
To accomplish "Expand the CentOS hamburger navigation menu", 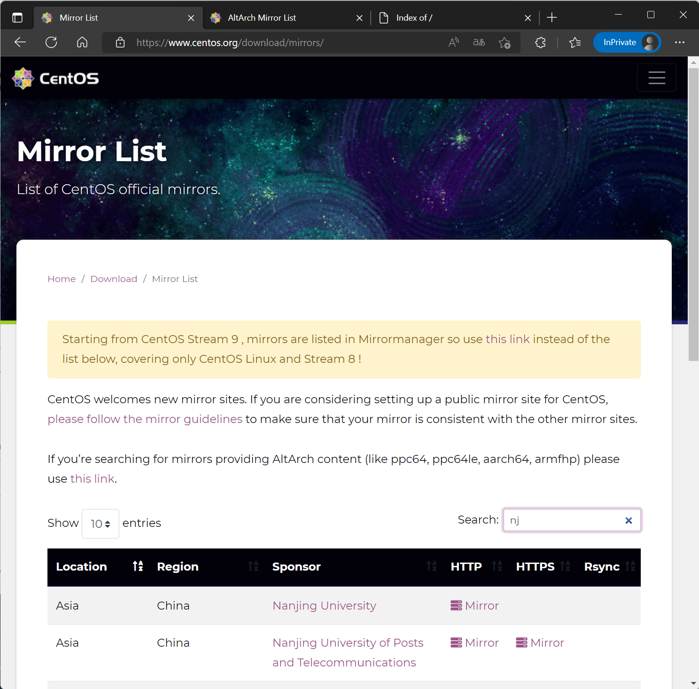I will coord(657,78).
